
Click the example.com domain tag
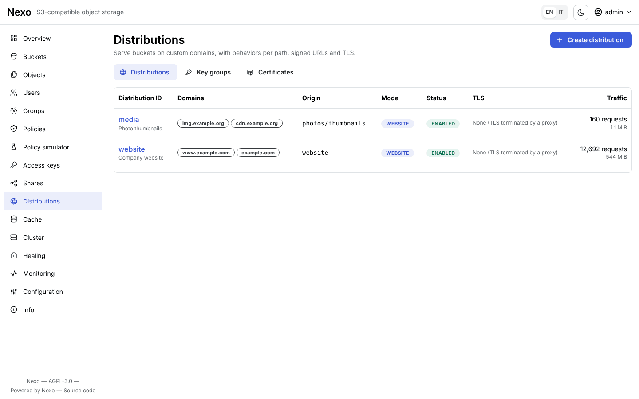coord(258,153)
